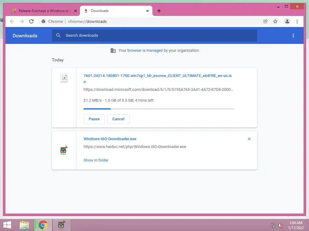Image resolution: width=309 pixels, height=231 pixels.
Task: Click the heidoc.net source URL
Action: pos(135,147)
